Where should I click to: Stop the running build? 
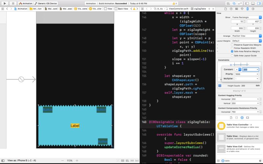[x=13, y=3]
